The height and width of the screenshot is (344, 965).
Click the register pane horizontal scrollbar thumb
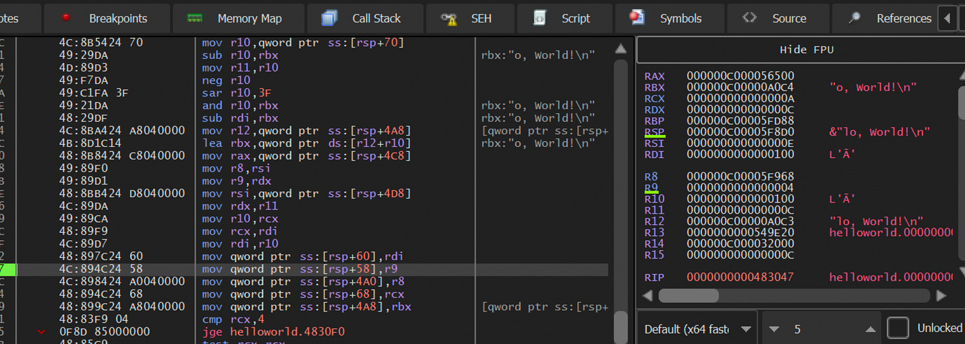click(x=688, y=295)
